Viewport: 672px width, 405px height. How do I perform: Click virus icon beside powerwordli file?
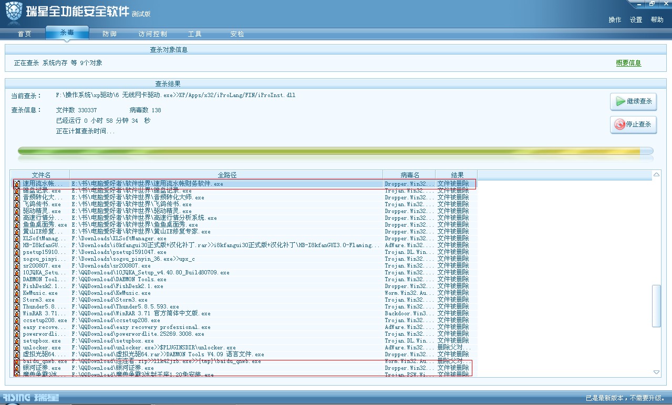click(17, 334)
